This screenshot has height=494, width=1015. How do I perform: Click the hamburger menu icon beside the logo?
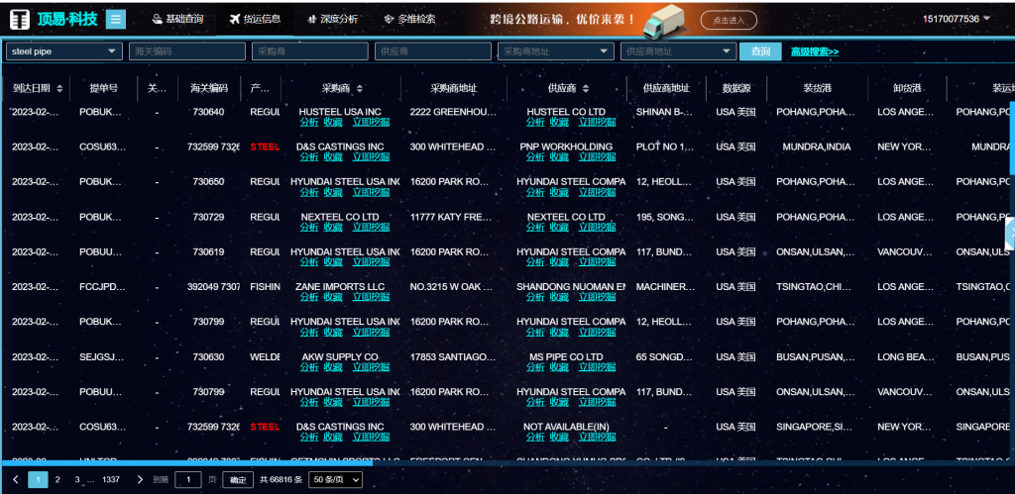tap(116, 19)
